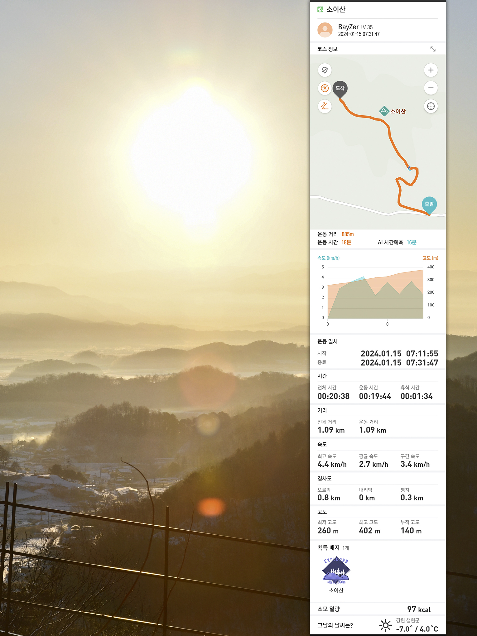The height and width of the screenshot is (636, 477).
Task: Click the 획득 배지 section header
Action: tap(328, 548)
